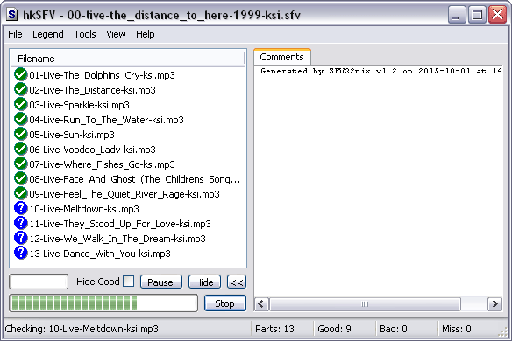
Task: Click the green verification progress bar
Action: point(103,303)
